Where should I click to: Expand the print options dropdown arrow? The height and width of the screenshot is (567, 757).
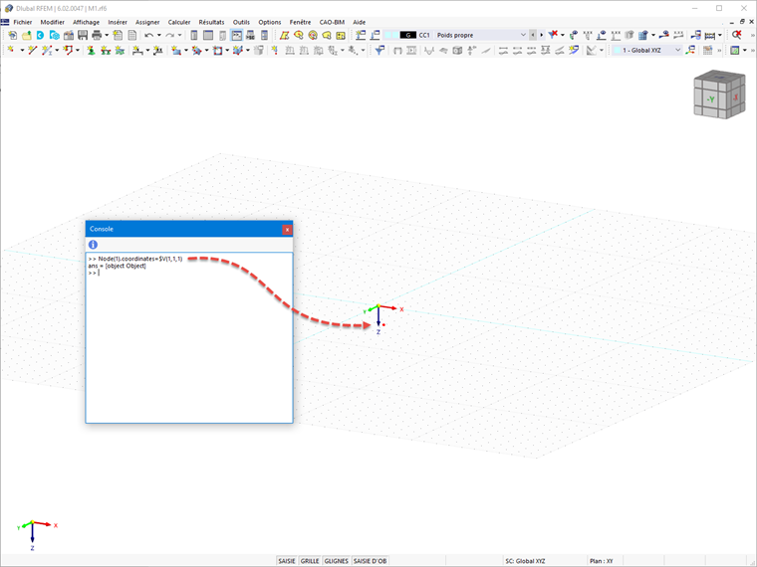(107, 35)
